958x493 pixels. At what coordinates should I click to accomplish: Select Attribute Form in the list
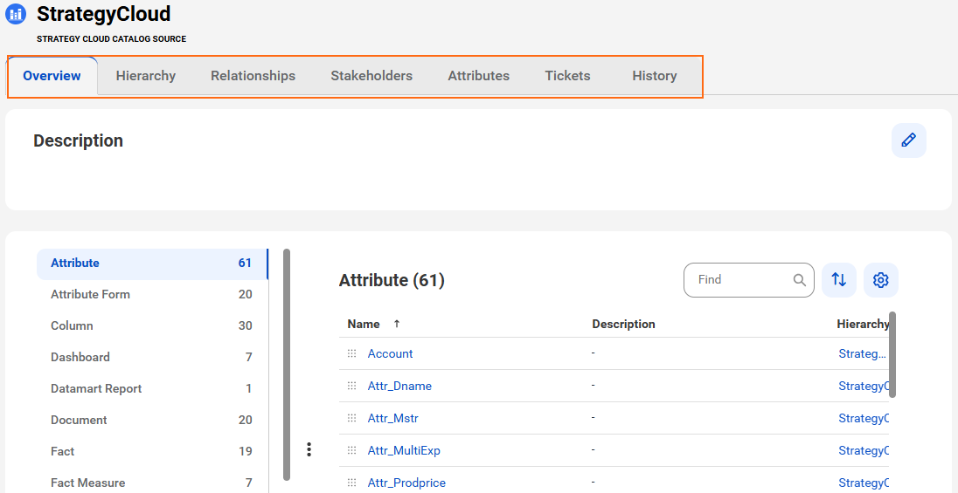pyautogui.click(x=151, y=294)
